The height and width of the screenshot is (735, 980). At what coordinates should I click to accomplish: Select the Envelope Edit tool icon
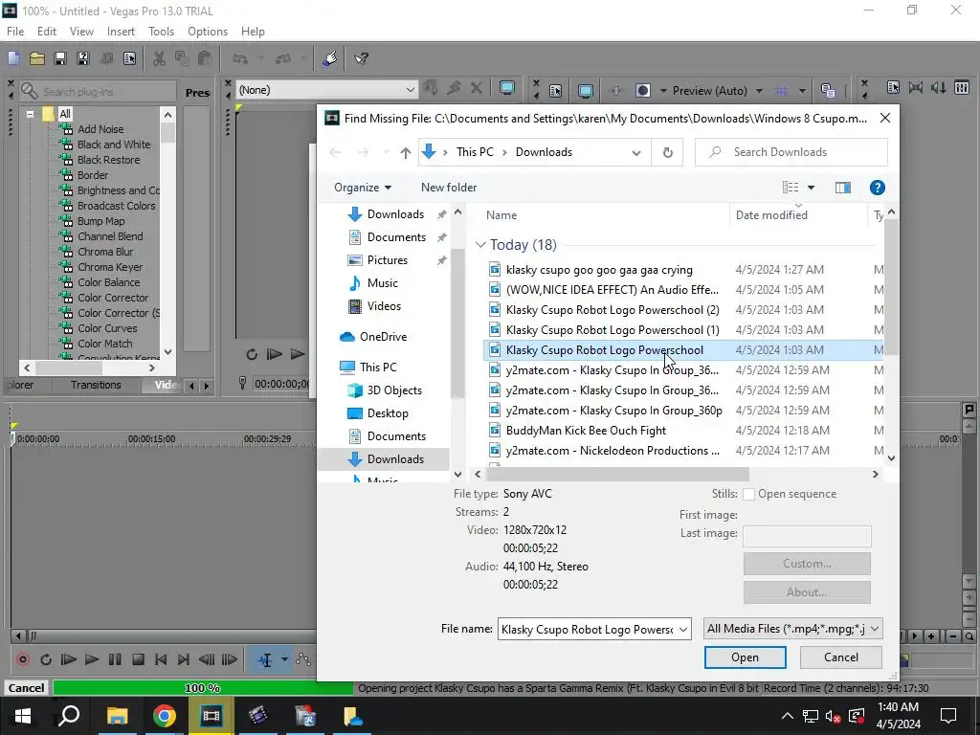[x=303, y=659]
